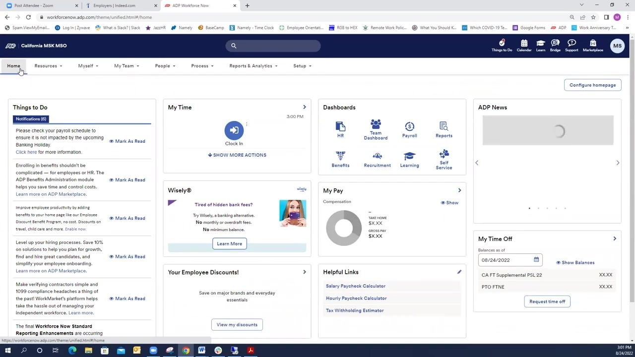Mark hiring processes notification as read
Screen dimensions: 635x357
[127, 257]
